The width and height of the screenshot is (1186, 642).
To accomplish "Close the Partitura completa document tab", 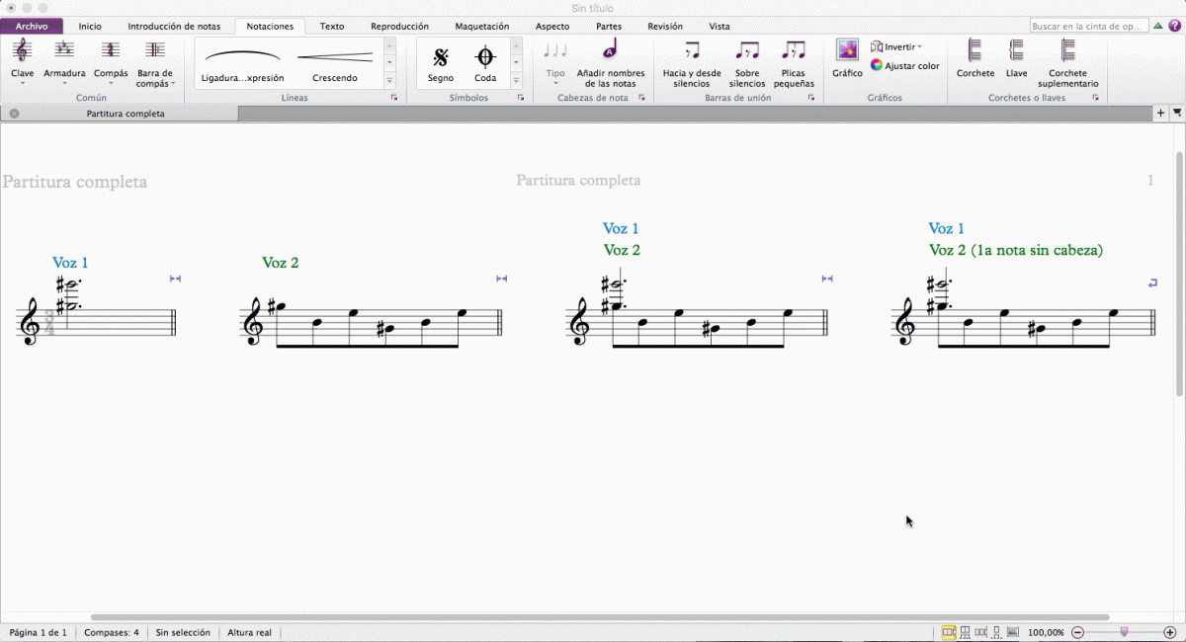I will 15,114.
